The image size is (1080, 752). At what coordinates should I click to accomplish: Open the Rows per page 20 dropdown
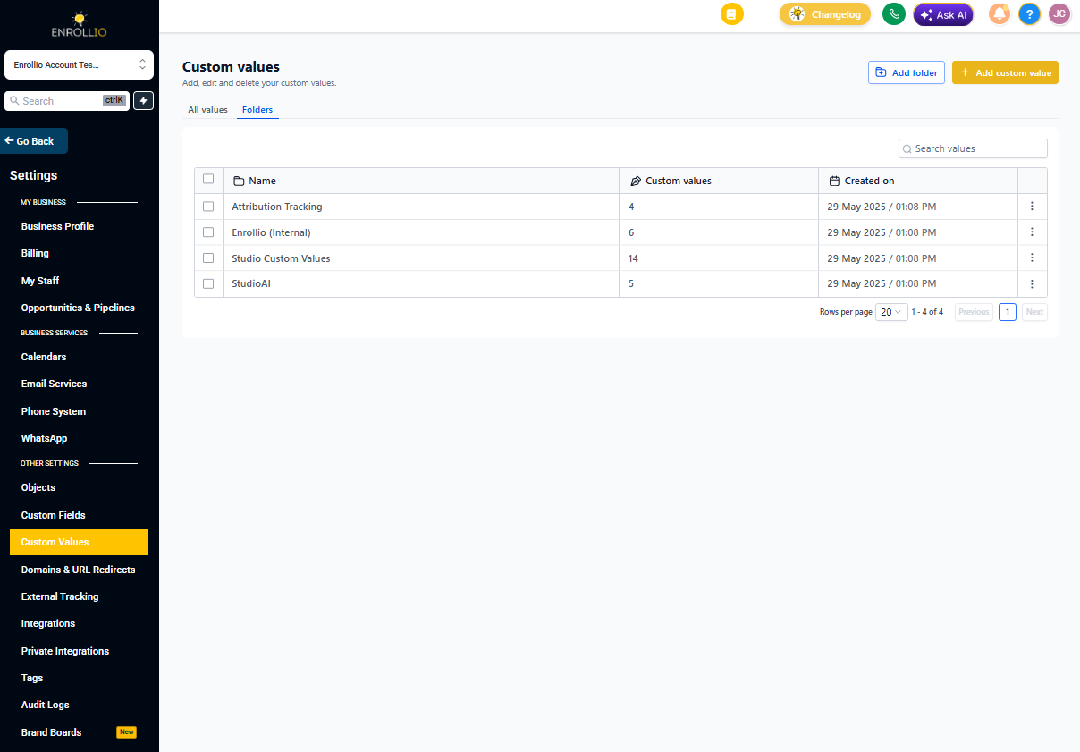[x=891, y=312]
